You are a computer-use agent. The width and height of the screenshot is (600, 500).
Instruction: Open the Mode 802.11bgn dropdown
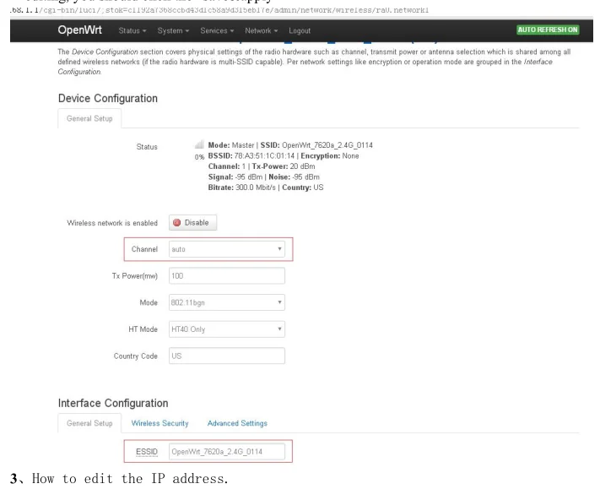[x=227, y=302]
